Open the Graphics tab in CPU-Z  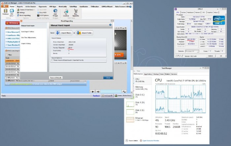[x=210, y=12]
